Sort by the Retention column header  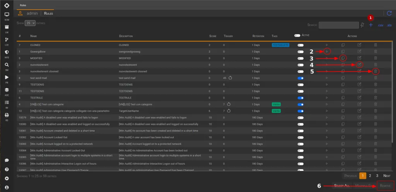(258, 36)
